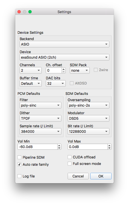Viewport: 129px width, 205px height.
Task: Enable the CUDA offload checkbox
Action: point(70,157)
